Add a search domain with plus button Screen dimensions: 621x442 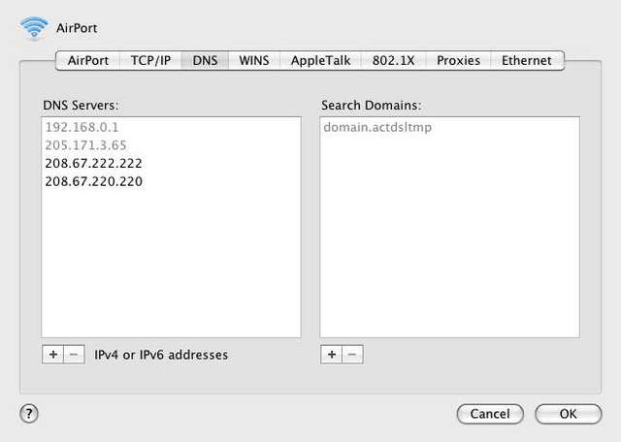(331, 354)
